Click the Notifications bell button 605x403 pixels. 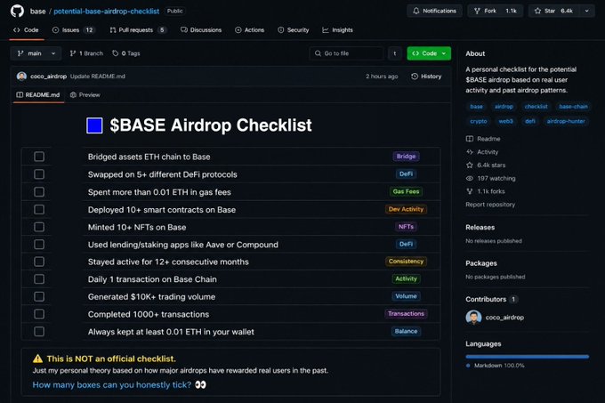coord(434,11)
